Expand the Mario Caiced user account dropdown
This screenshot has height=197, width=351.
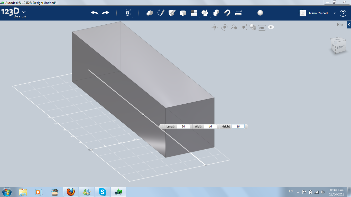[335, 13]
